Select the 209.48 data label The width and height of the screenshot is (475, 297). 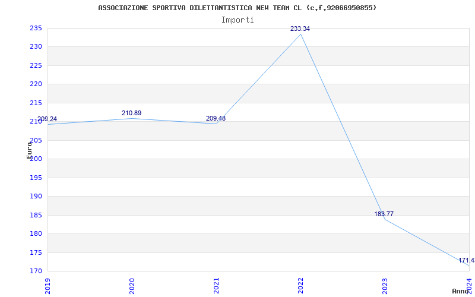coord(216,118)
